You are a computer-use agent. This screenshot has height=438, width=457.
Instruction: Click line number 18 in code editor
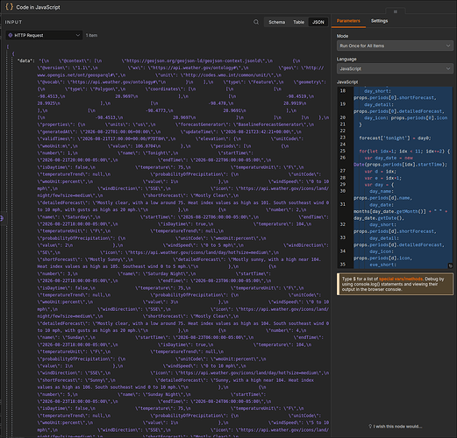(x=343, y=91)
